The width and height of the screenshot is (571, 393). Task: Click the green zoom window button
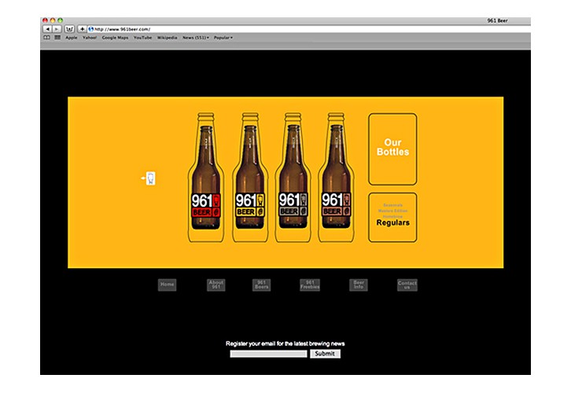tap(61, 20)
